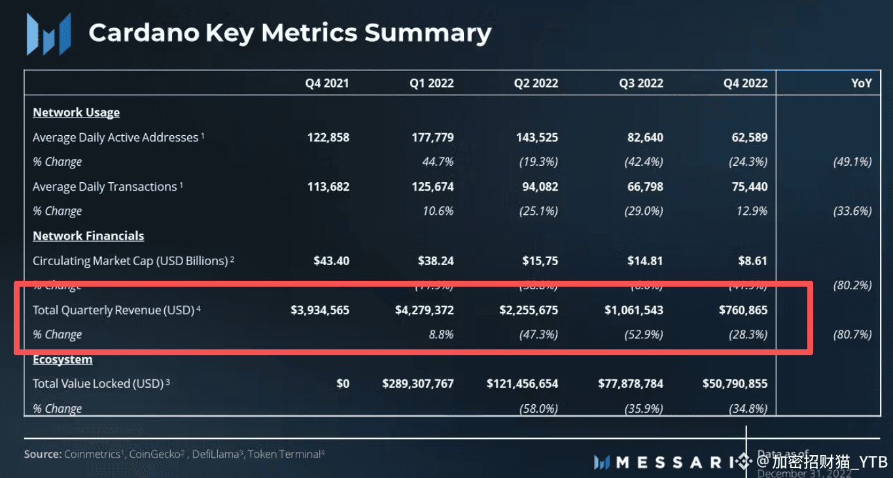Click the Total Value Locked row label
Screen dimensions: 893x478
tap(101, 384)
